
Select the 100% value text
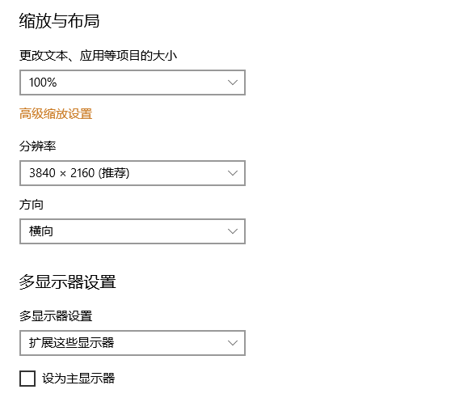coord(43,83)
